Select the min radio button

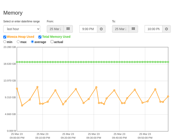pos(5,42)
